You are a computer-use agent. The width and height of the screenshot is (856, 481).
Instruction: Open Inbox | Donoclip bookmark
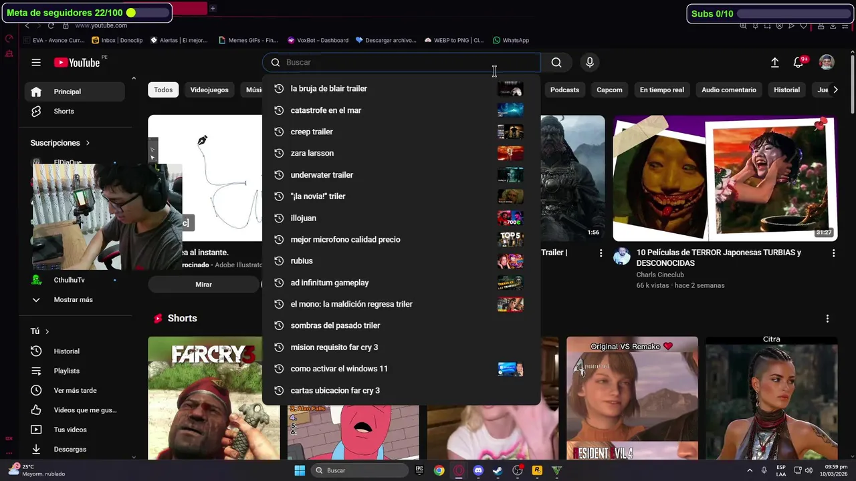click(117, 40)
